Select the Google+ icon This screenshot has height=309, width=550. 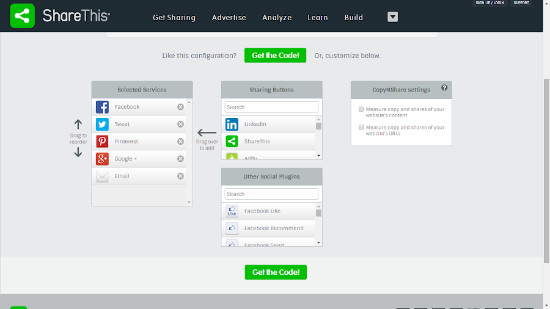pyautogui.click(x=102, y=159)
